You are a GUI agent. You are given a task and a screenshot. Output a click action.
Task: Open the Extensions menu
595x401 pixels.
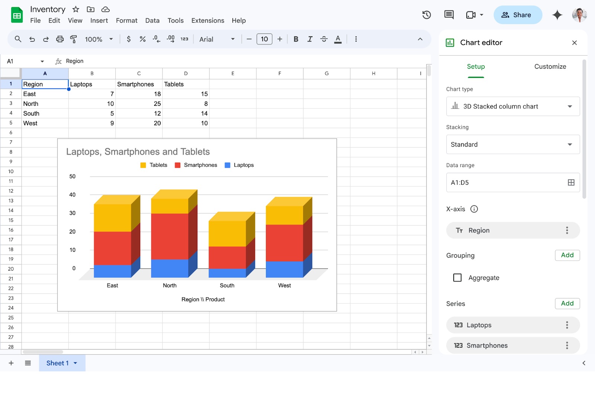tap(208, 20)
